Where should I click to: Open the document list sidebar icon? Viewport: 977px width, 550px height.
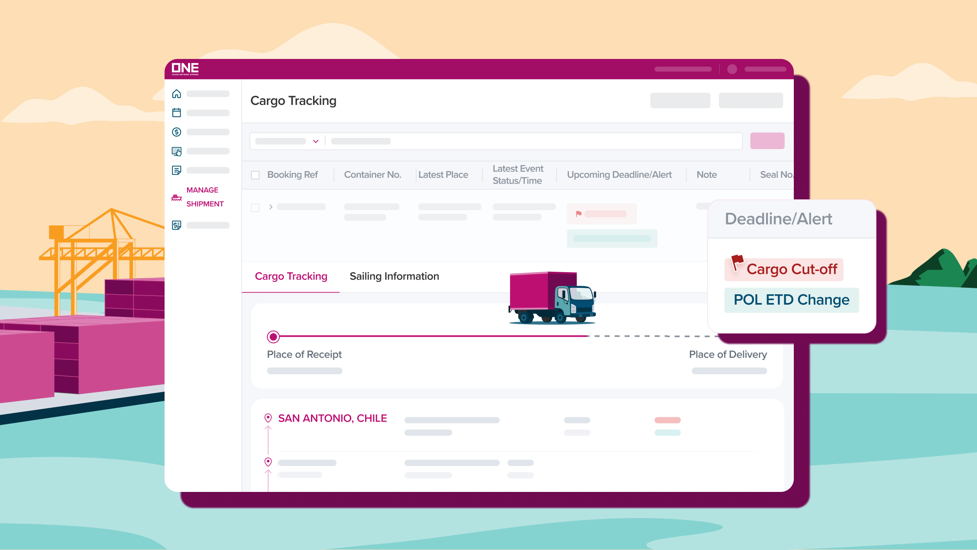coord(176,170)
